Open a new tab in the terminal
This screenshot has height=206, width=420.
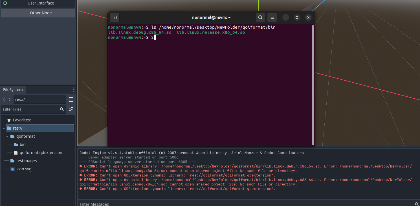[x=115, y=17]
